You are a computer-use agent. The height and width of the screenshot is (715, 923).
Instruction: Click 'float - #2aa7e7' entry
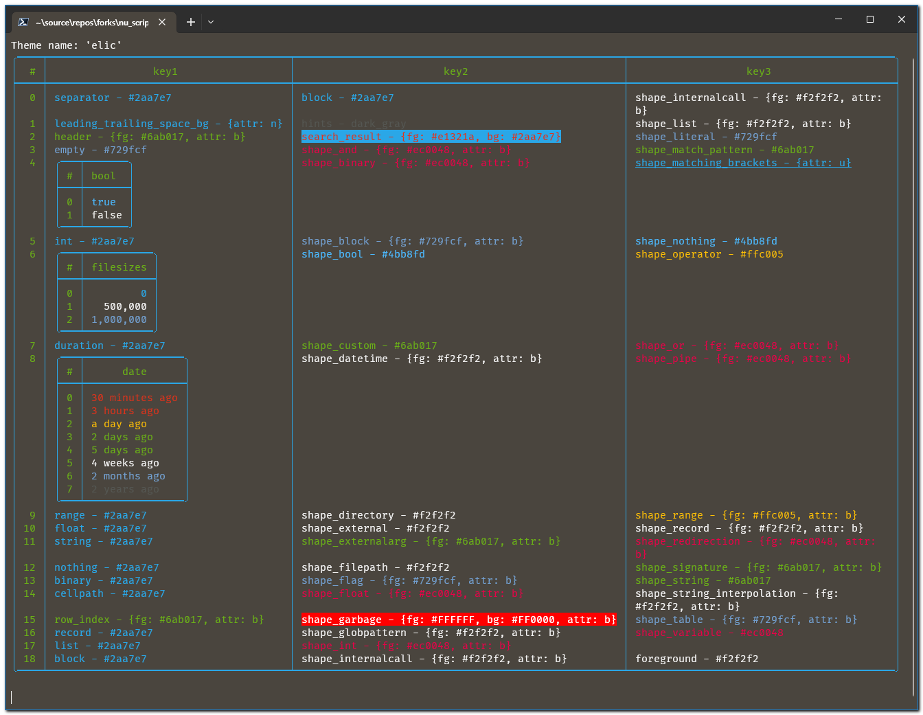pyautogui.click(x=100, y=528)
